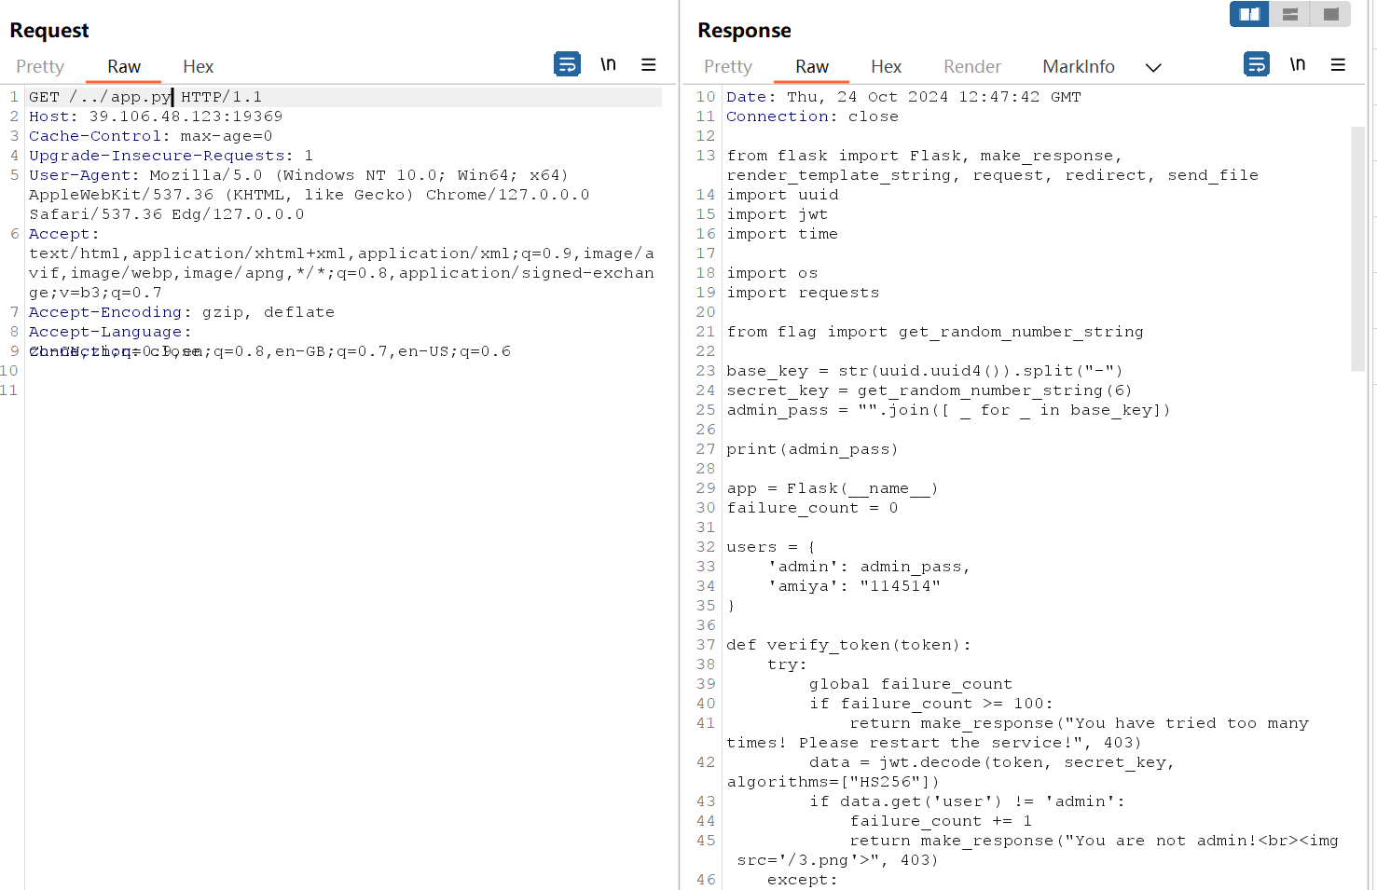Select the Hex tab in the Response panel

[x=887, y=66]
